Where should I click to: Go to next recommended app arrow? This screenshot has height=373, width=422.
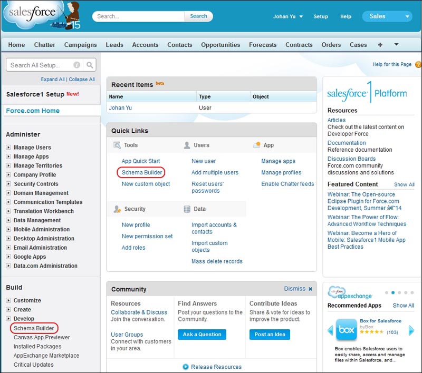(x=411, y=330)
